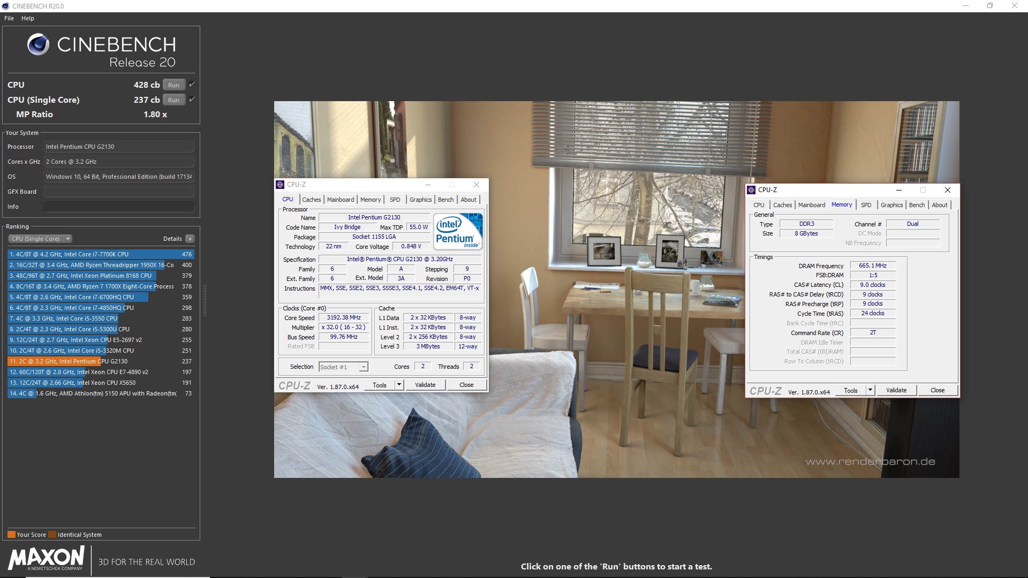The width and height of the screenshot is (1028, 578).
Task: Run the CPU multi-core benchmark
Action: 173,85
